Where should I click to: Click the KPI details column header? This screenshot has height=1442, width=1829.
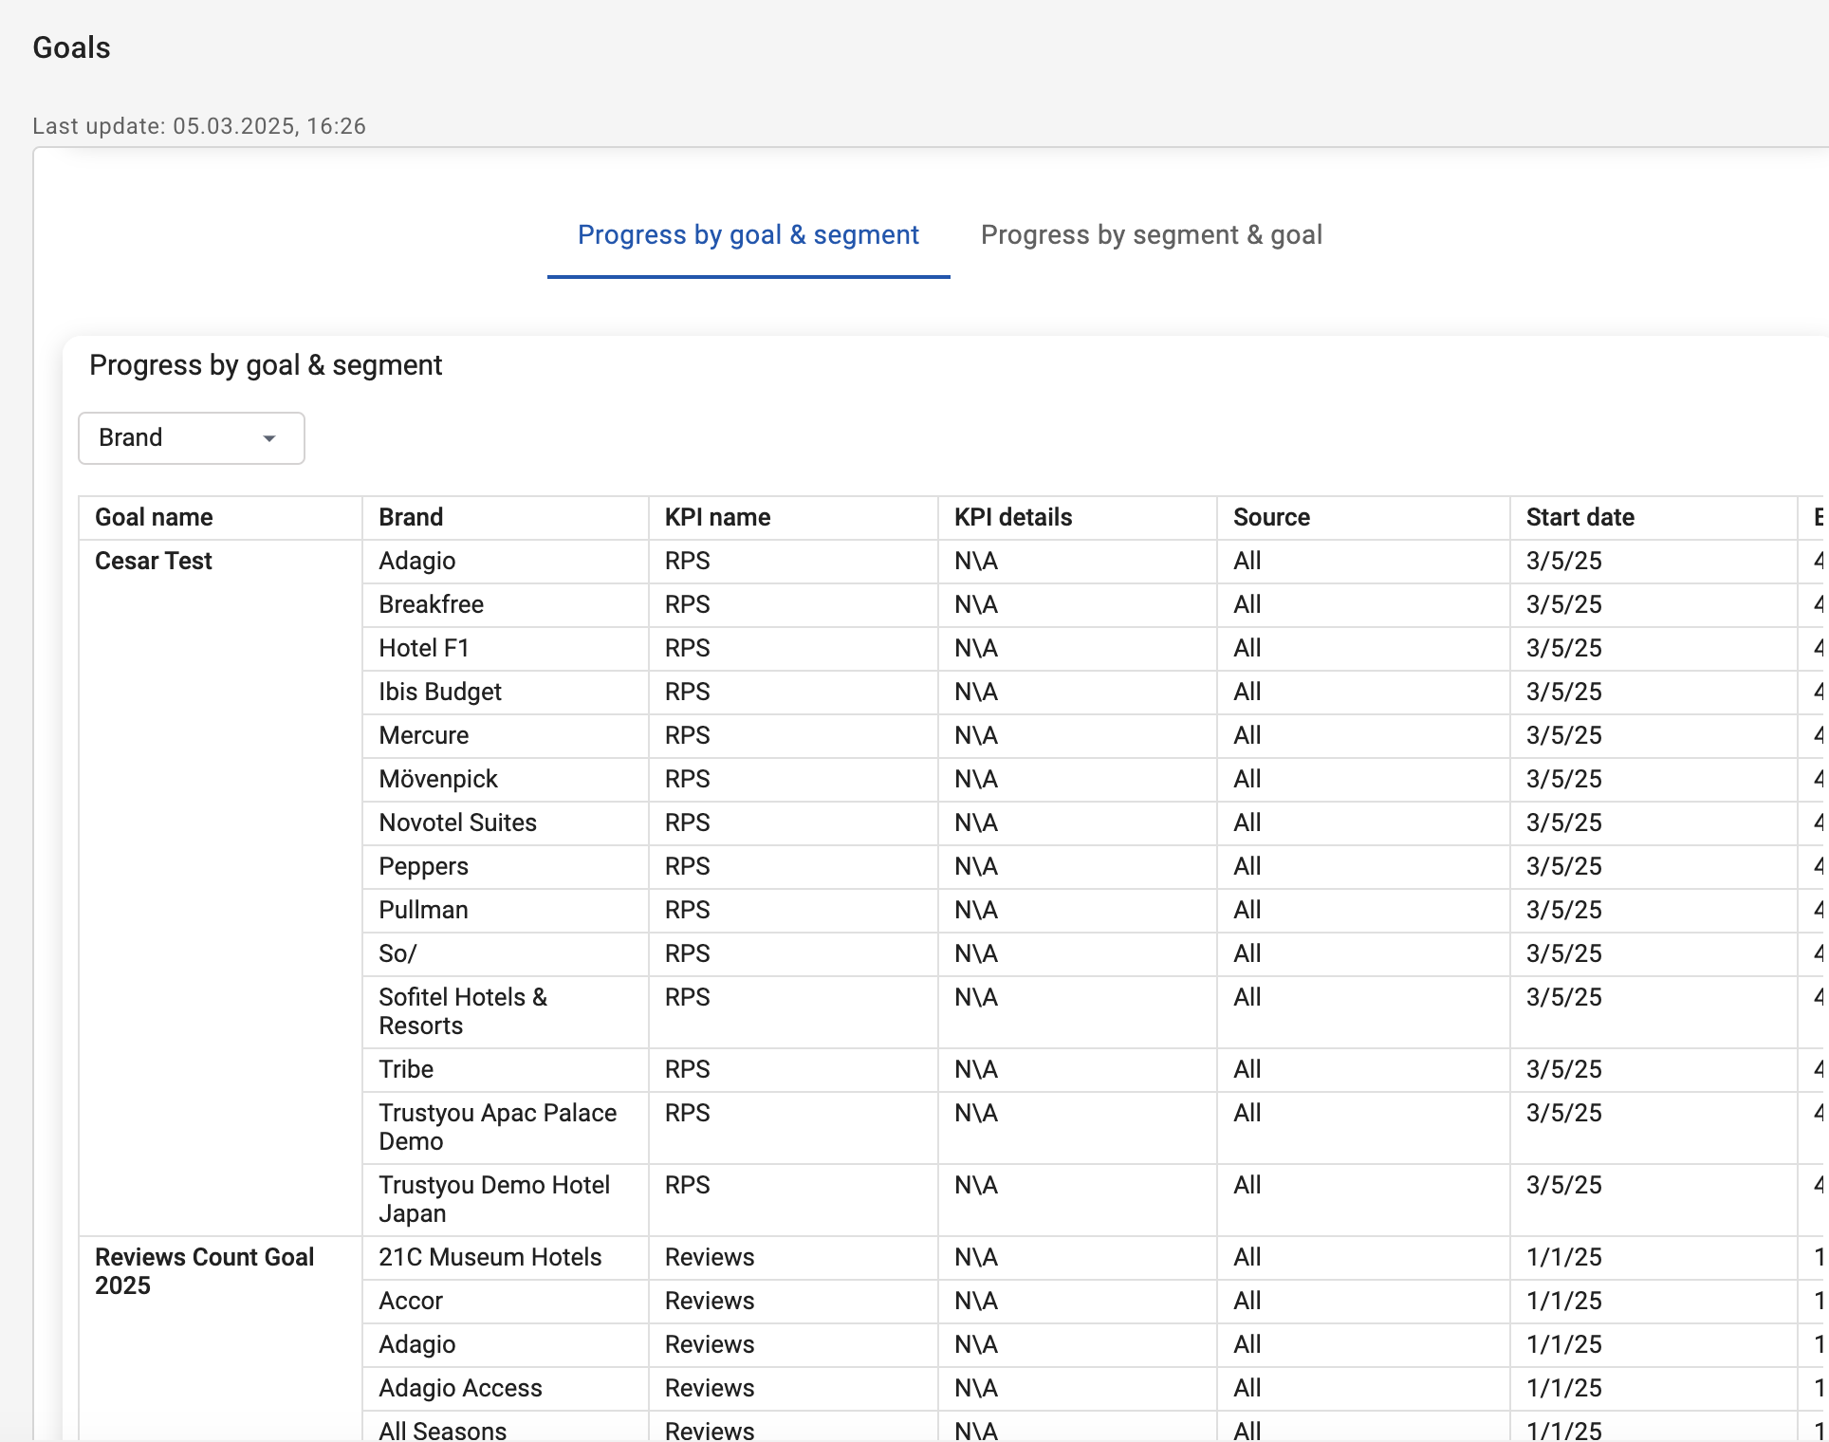pyautogui.click(x=1012, y=517)
